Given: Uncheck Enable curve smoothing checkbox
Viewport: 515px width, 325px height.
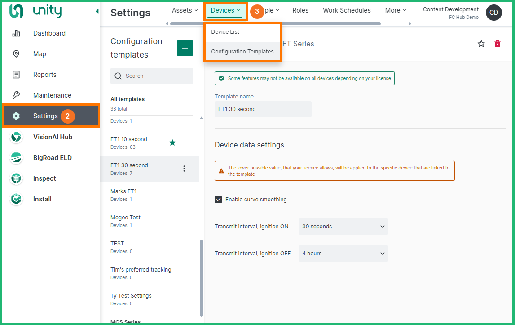Looking at the screenshot, I should click(218, 200).
